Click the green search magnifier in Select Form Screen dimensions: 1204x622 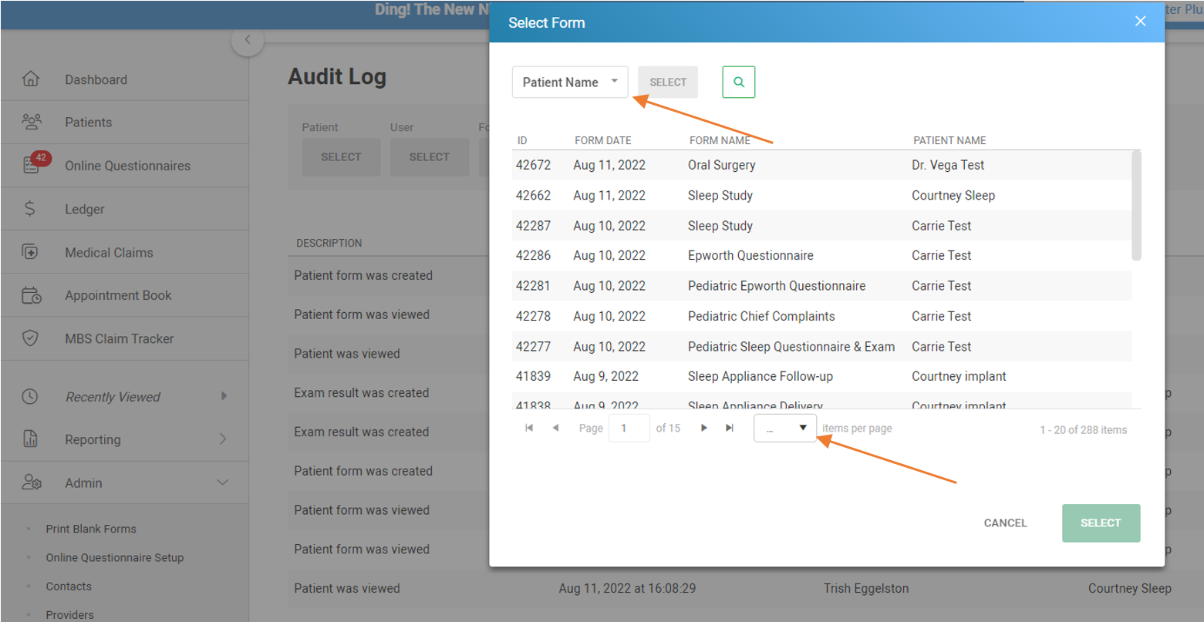tap(738, 82)
